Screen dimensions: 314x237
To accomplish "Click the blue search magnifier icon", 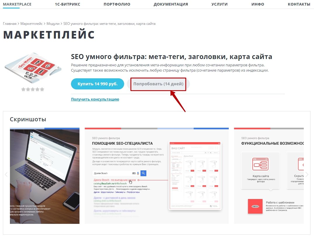I will (143, 173).
